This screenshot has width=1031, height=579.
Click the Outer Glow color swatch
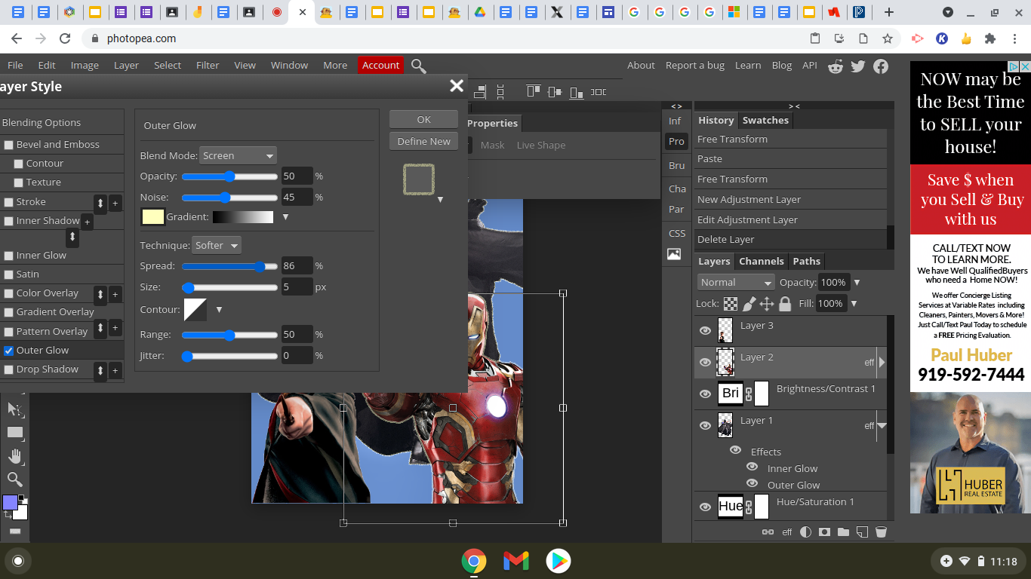tap(153, 217)
